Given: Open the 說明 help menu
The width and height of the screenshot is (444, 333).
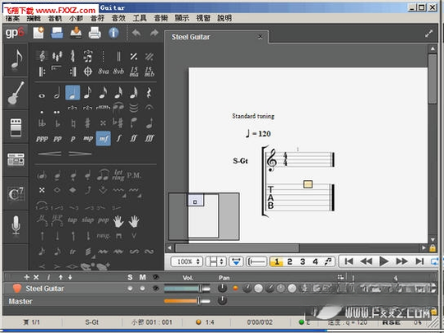Looking at the screenshot, I should pos(224,18).
